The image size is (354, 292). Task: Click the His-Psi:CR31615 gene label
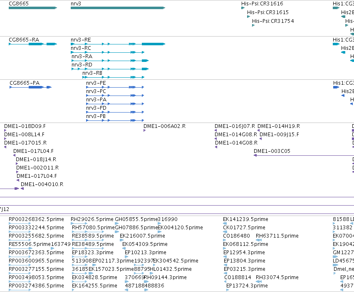268,12
